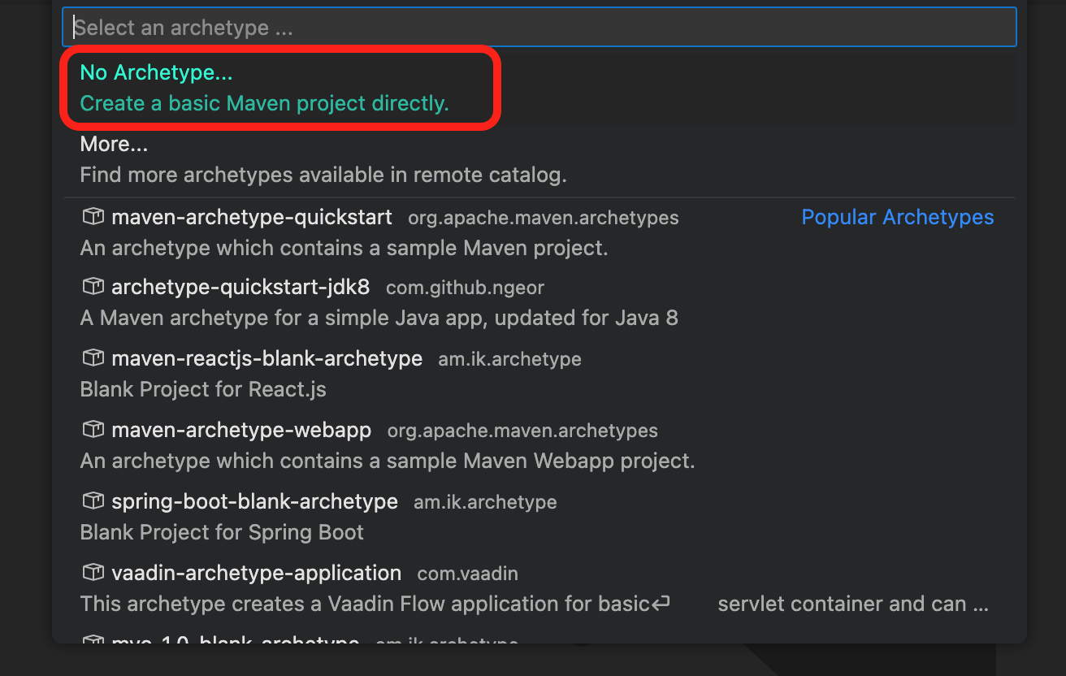Click the partially visible cube icon at list bottom
Image resolution: width=1066 pixels, height=676 pixels.
tap(93, 641)
